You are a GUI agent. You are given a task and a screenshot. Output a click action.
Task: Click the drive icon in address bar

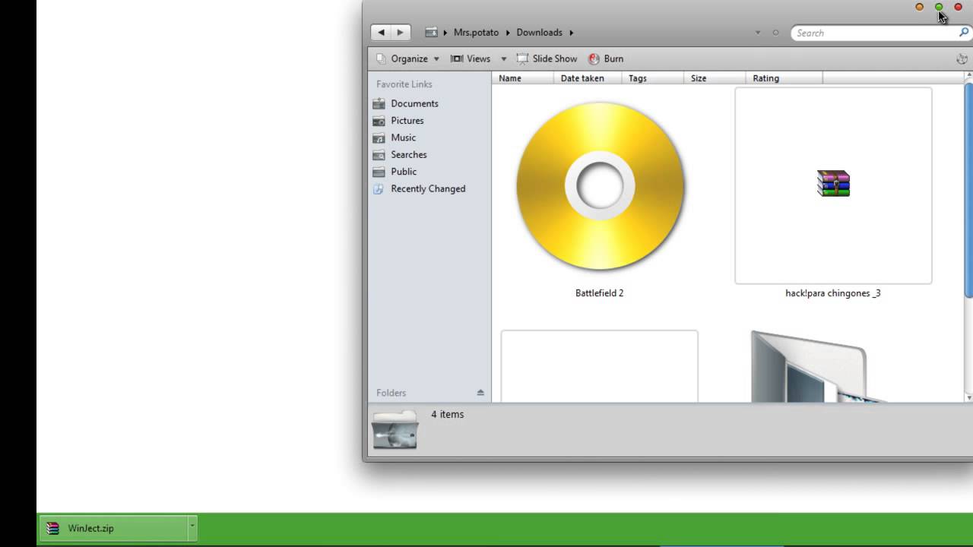[431, 33]
